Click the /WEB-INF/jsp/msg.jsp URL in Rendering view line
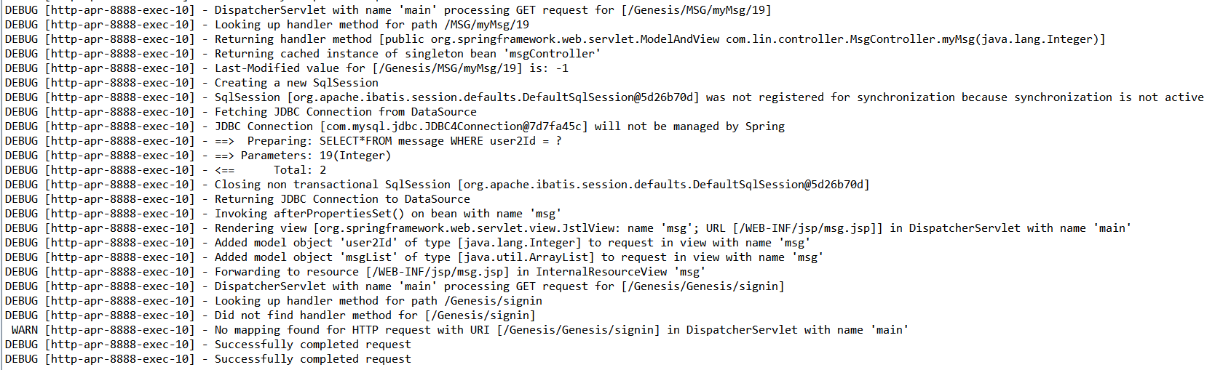Viewport: 1207px width, 370px height. coord(807,228)
